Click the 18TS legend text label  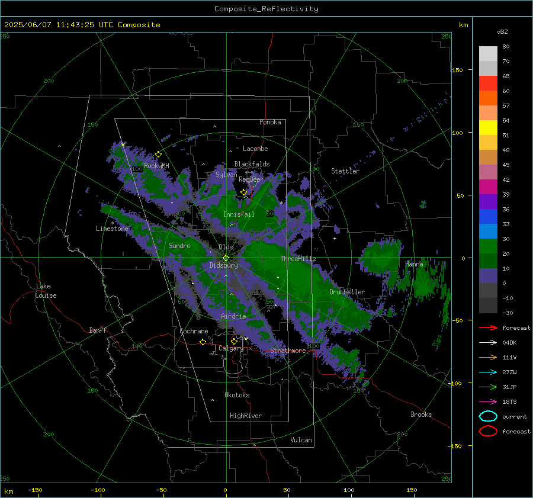(x=509, y=402)
